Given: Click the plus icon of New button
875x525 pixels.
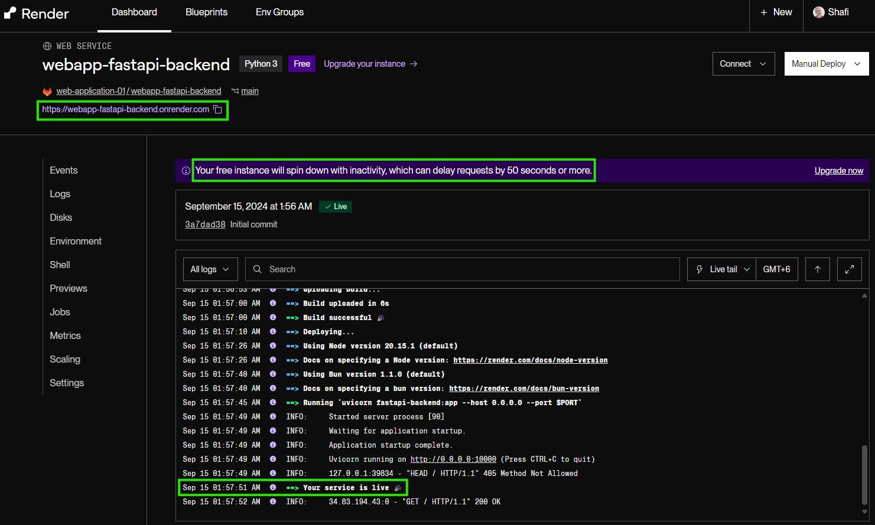Looking at the screenshot, I should tap(764, 12).
